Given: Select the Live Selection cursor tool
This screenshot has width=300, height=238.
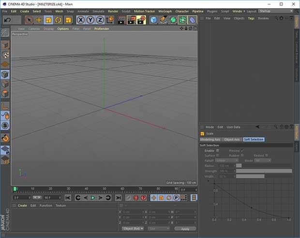Looking at the screenshot, I should [x=29, y=20].
